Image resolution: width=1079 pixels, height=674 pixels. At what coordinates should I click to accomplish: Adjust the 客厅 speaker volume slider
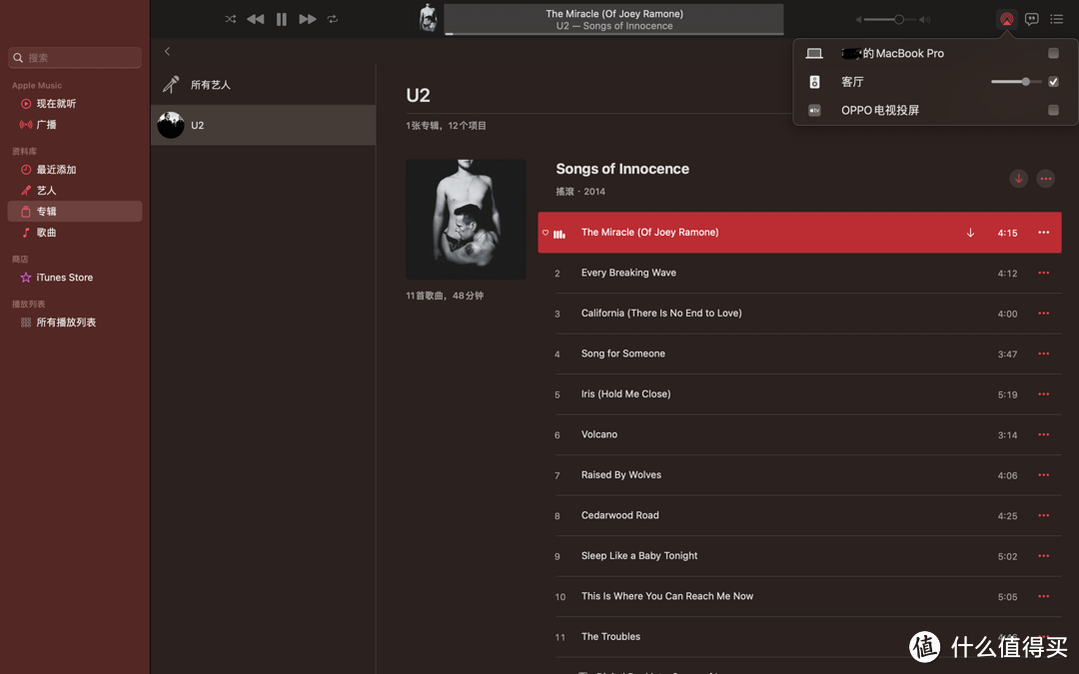pyautogui.click(x=1016, y=82)
